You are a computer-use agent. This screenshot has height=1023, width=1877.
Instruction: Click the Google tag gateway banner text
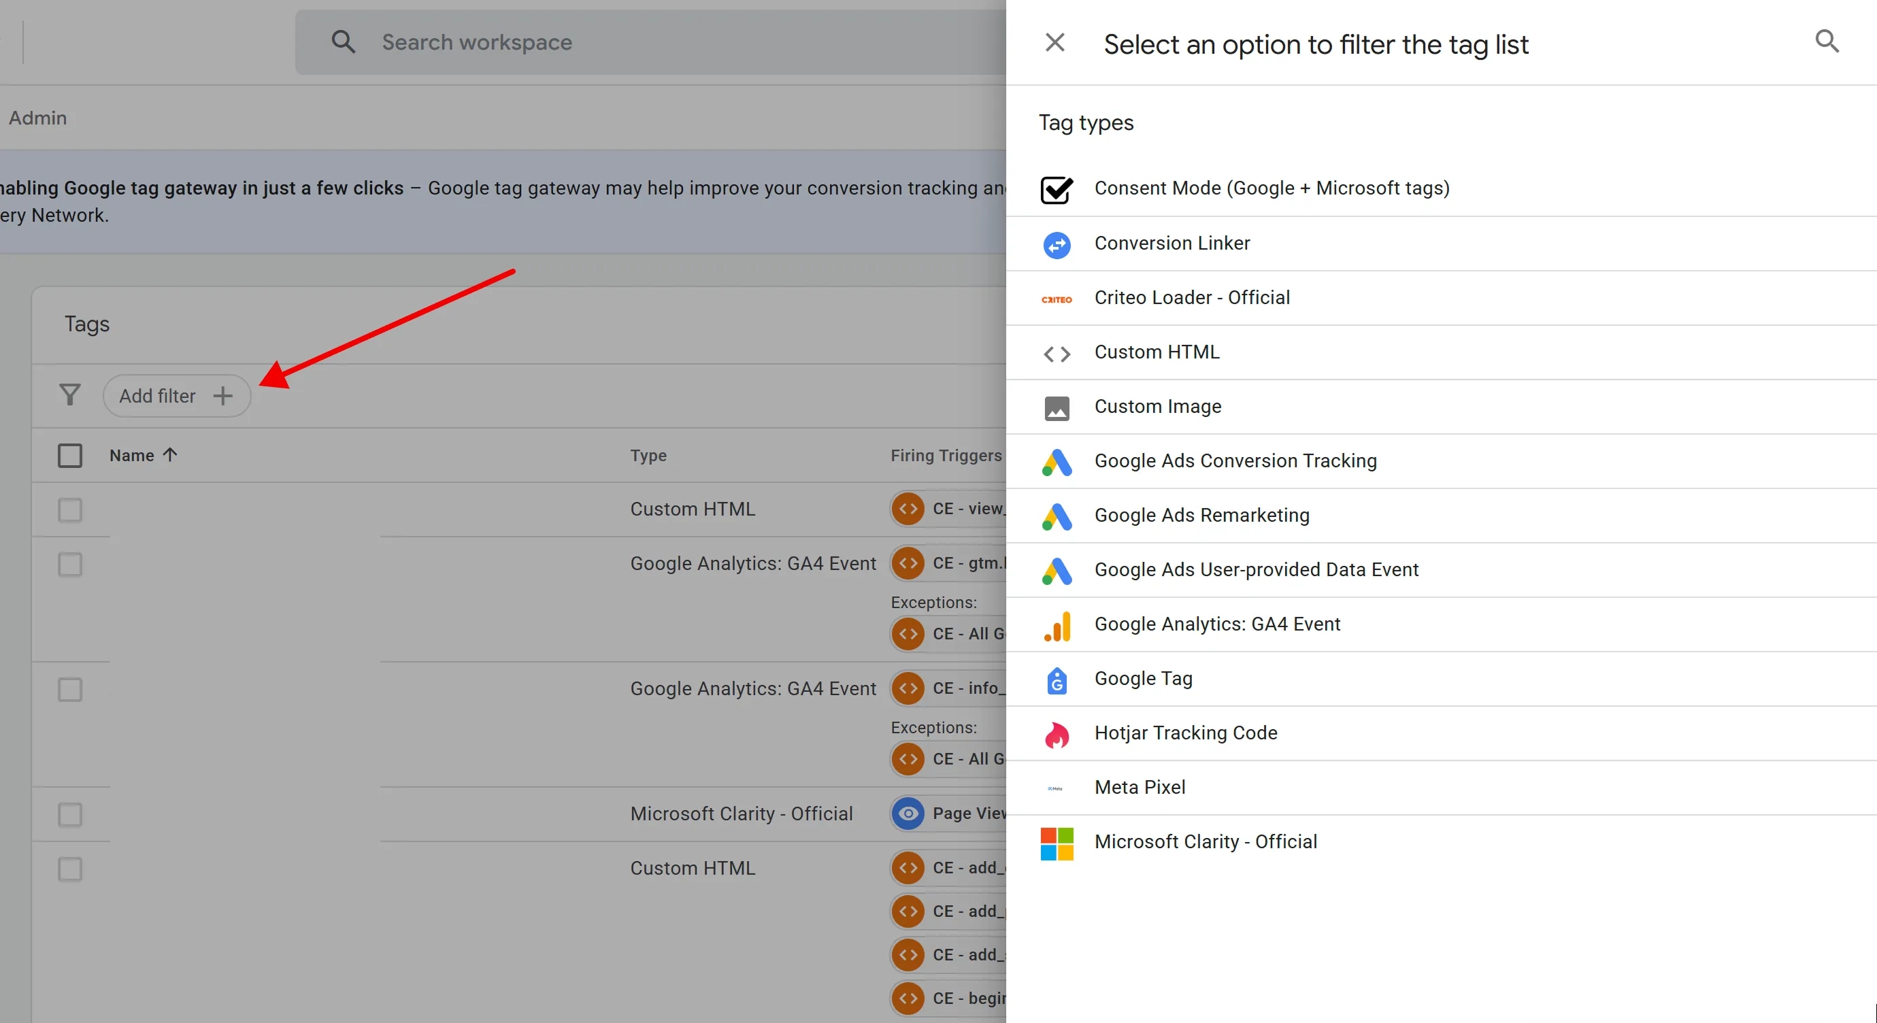coord(503,202)
